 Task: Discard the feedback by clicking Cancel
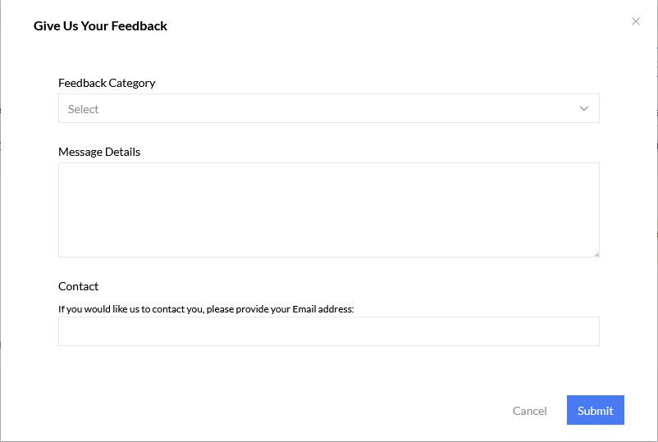click(529, 411)
